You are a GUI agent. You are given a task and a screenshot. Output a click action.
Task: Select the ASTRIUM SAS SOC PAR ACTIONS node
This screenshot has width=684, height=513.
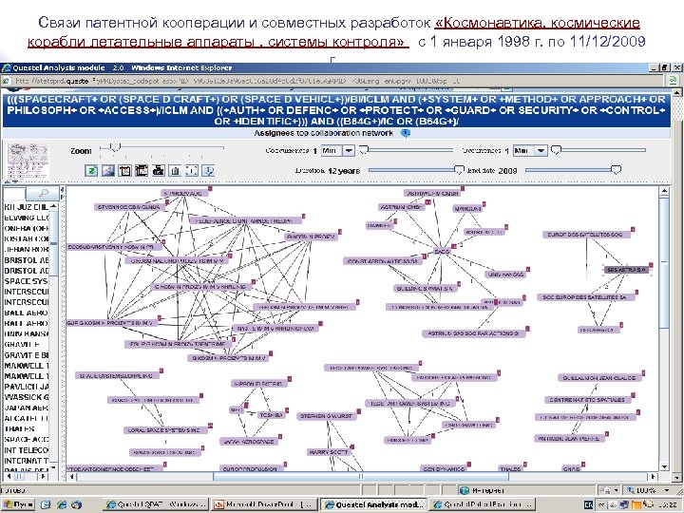pyautogui.click(x=474, y=333)
